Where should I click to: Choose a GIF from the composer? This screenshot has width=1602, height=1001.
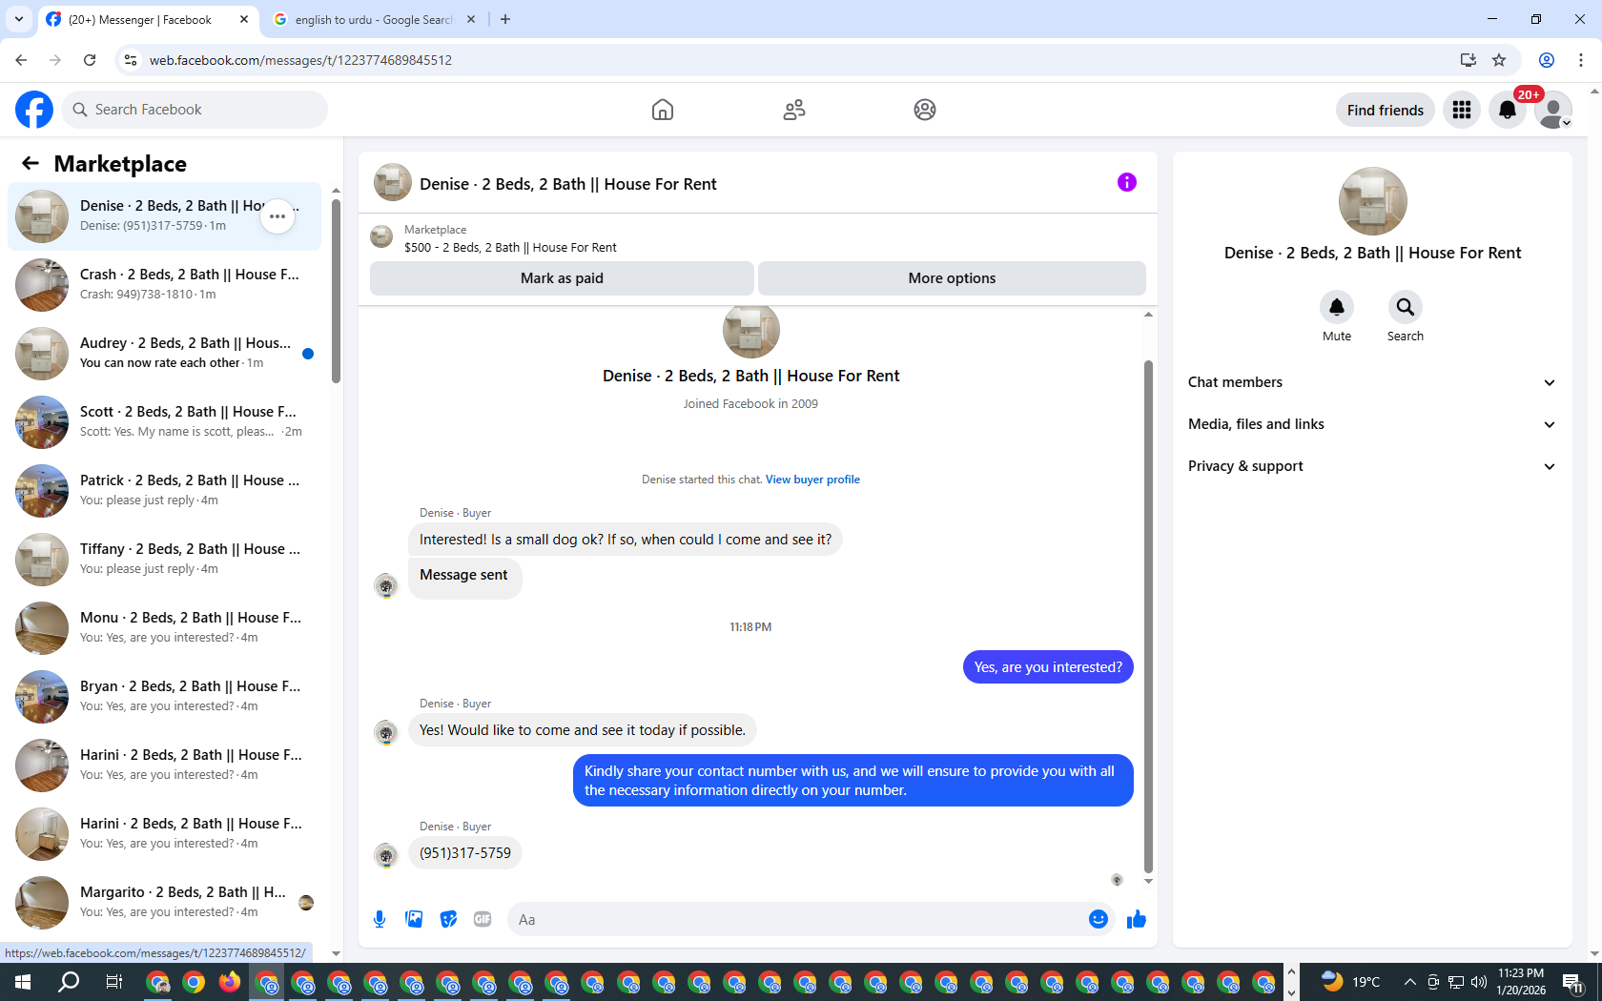point(483,919)
